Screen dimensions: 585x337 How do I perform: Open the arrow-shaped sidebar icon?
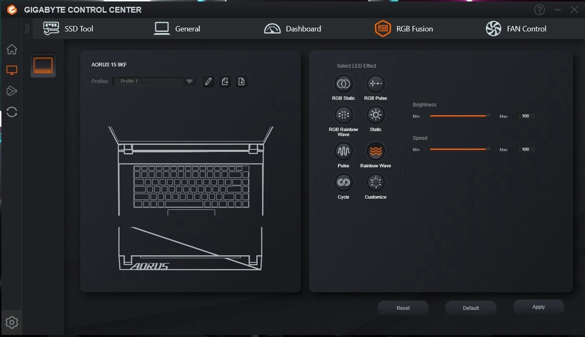point(12,91)
